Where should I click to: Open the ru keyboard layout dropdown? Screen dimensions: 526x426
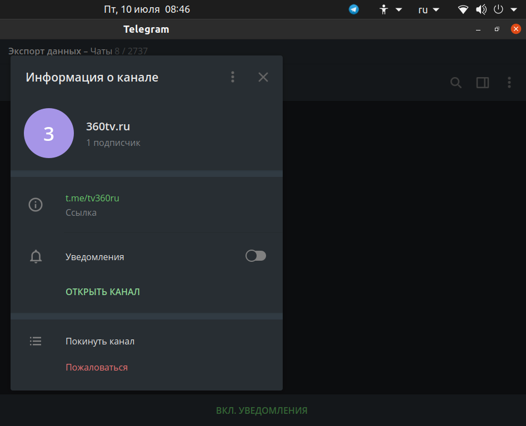coord(428,10)
